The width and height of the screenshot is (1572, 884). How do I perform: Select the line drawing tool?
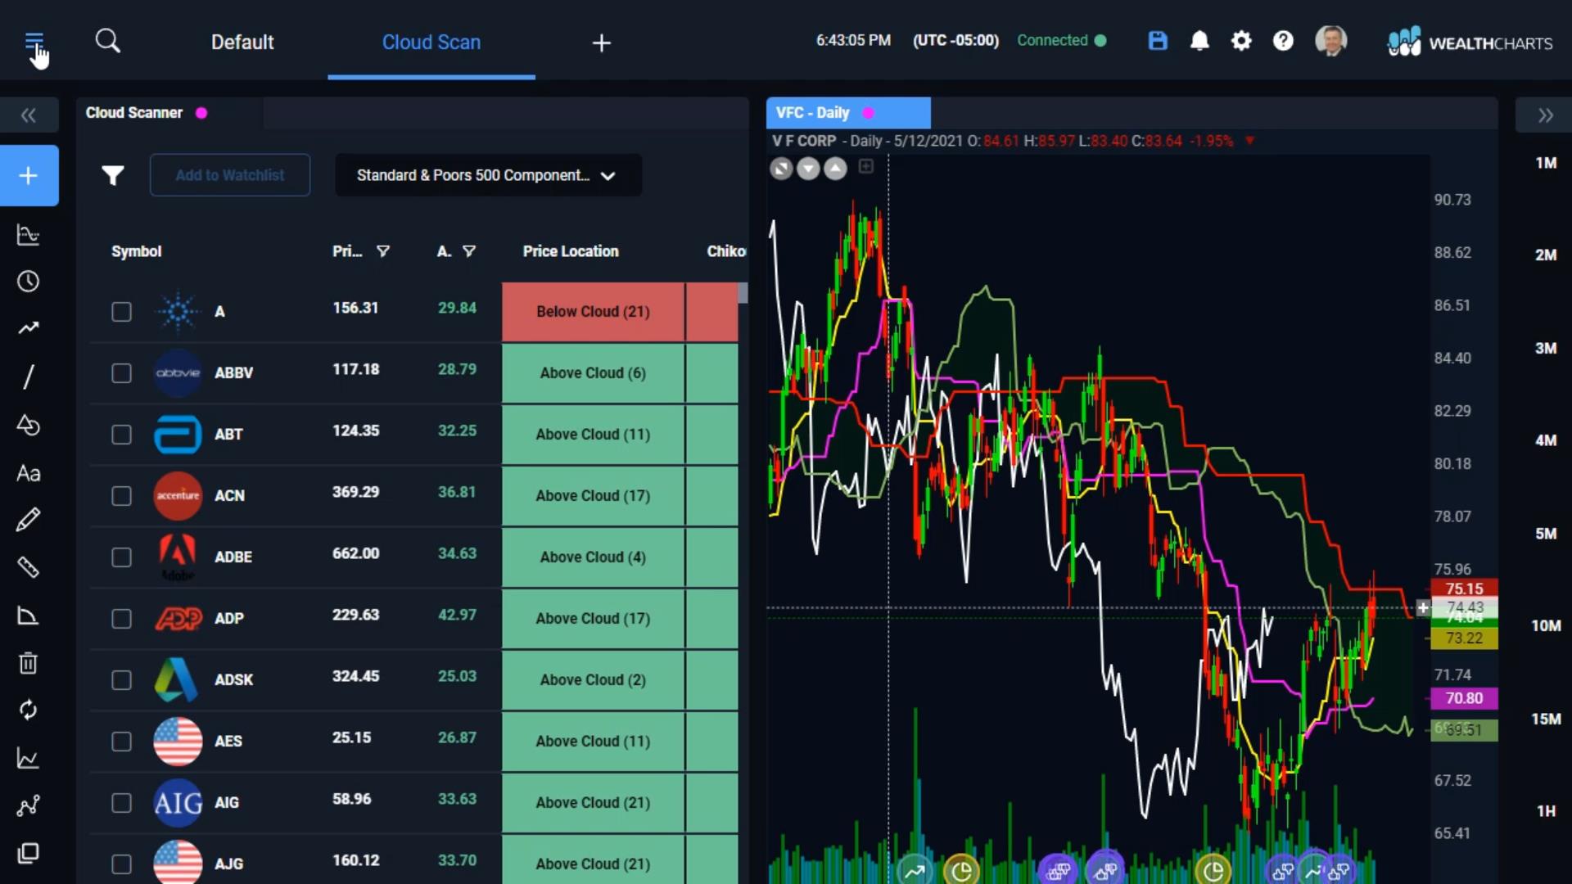click(29, 377)
